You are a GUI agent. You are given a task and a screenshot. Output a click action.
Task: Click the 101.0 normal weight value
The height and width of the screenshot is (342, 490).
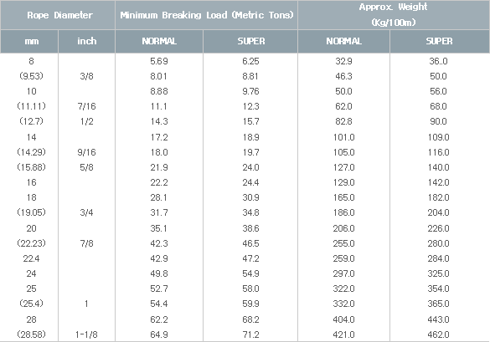(343, 137)
